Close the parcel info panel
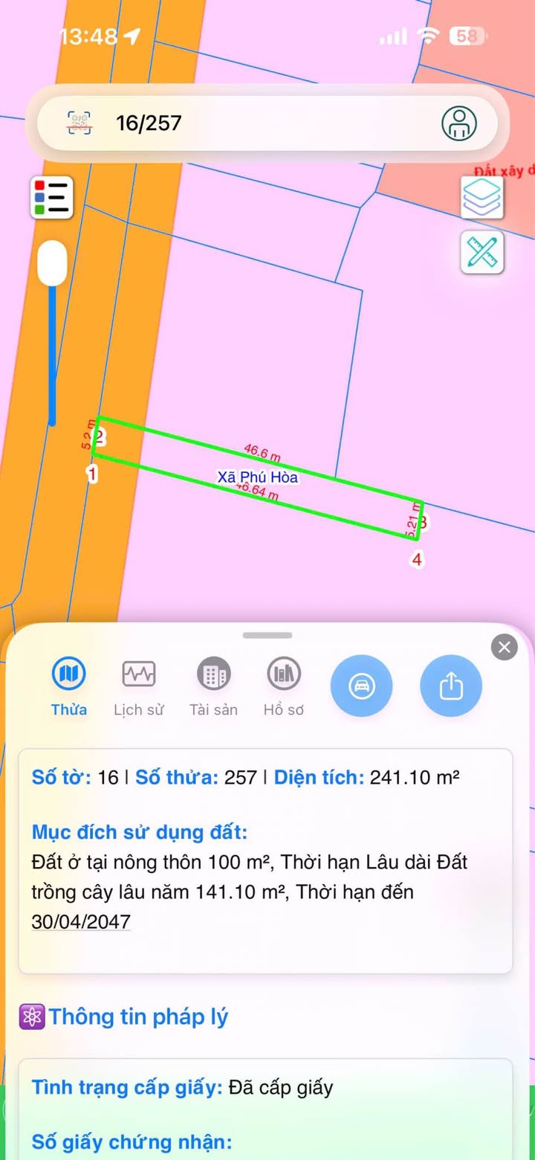 505,647
